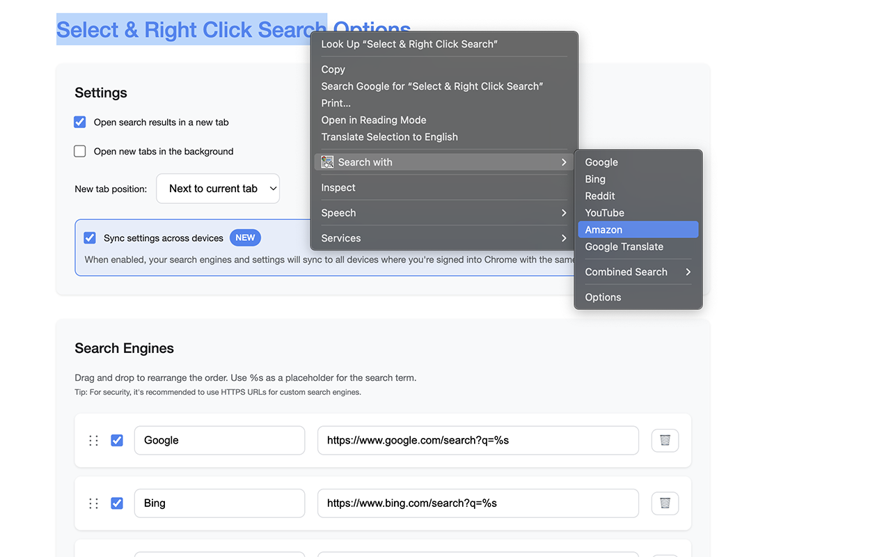Toggle Open search results in new tab
This screenshot has width=891, height=557.
click(x=80, y=122)
